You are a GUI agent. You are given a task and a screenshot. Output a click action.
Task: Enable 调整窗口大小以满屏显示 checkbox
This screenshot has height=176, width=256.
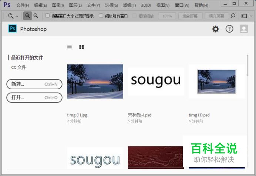[x=47, y=16]
